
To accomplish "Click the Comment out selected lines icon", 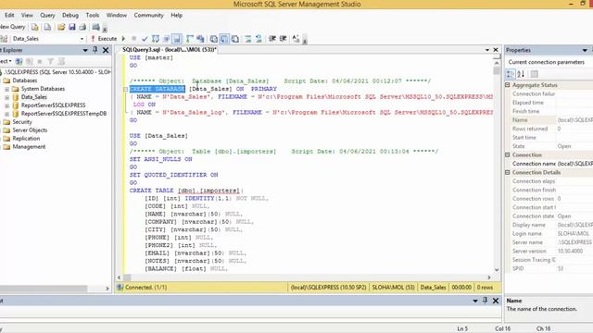I will coord(248,39).
